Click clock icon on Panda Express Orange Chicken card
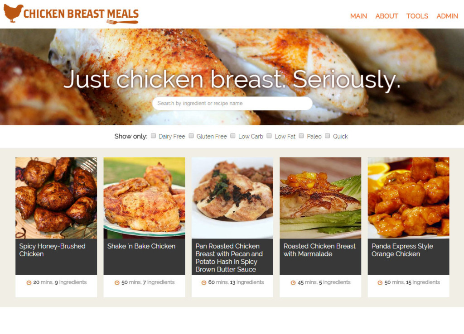464x334 pixels. [380, 282]
